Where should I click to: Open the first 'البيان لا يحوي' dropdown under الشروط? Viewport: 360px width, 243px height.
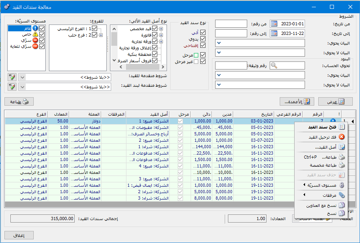pos(219,53)
